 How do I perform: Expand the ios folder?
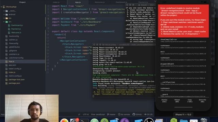tap(4, 18)
